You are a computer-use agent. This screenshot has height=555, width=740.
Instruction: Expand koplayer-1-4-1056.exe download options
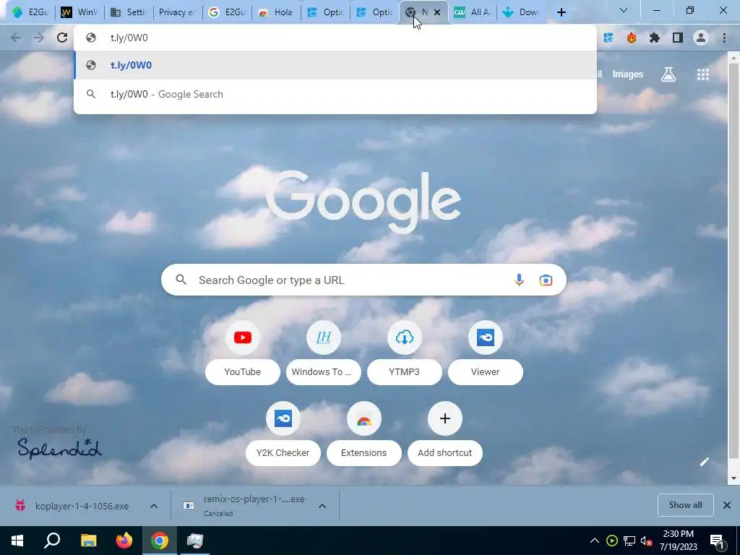154,506
